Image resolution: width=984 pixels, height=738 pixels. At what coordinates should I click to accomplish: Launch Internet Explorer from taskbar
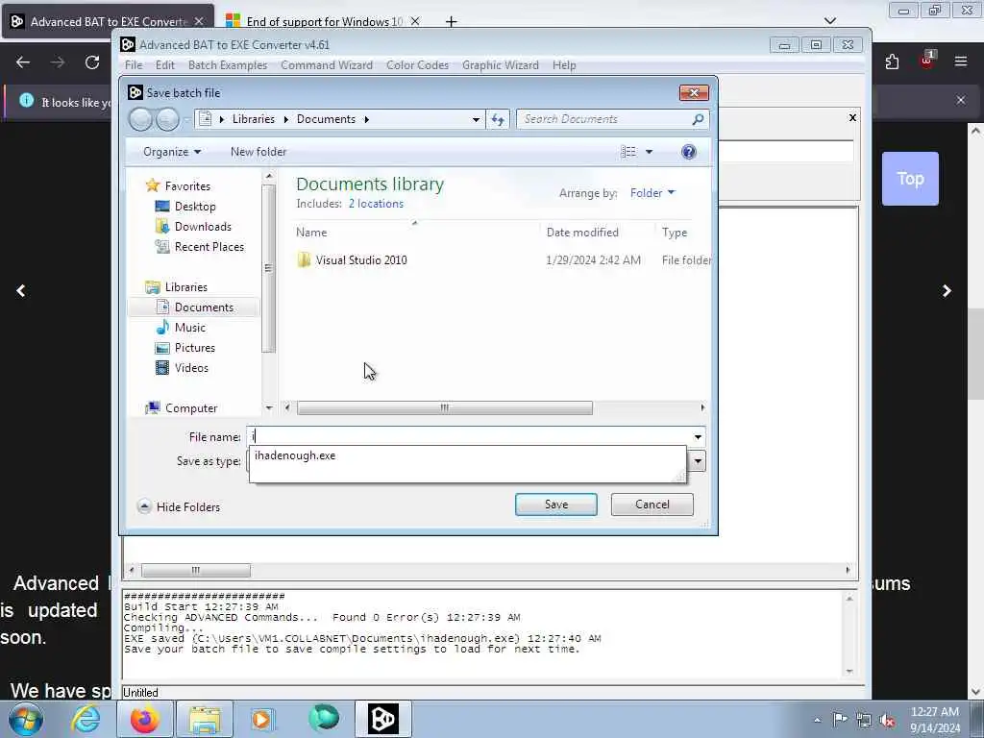[86, 719]
